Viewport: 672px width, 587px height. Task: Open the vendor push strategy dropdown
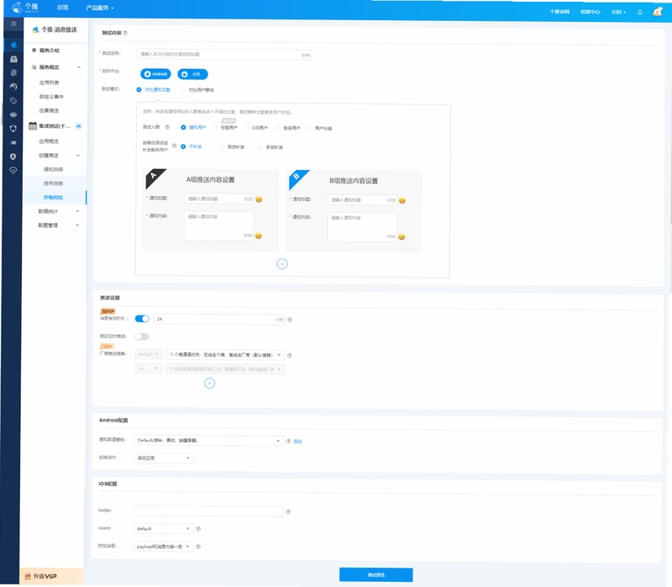225,355
